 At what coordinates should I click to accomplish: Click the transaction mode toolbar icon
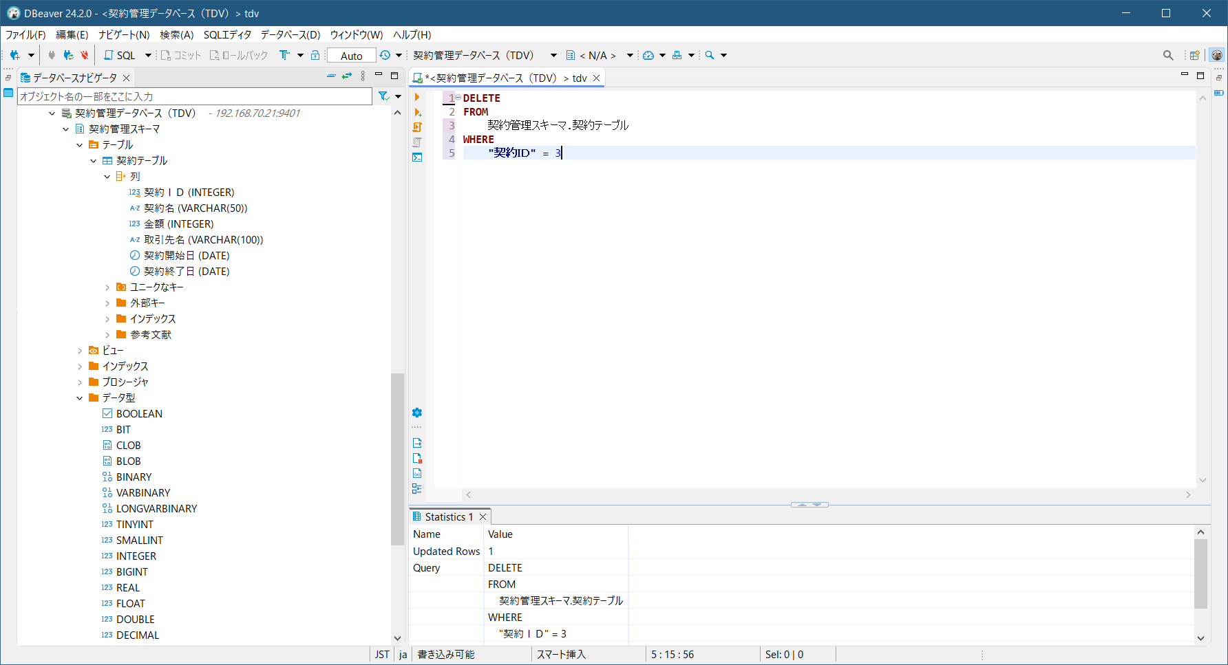click(x=284, y=55)
